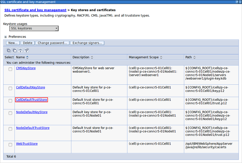Click the New... button
Viewport: 242px width, 163px height.
(x=13, y=43)
